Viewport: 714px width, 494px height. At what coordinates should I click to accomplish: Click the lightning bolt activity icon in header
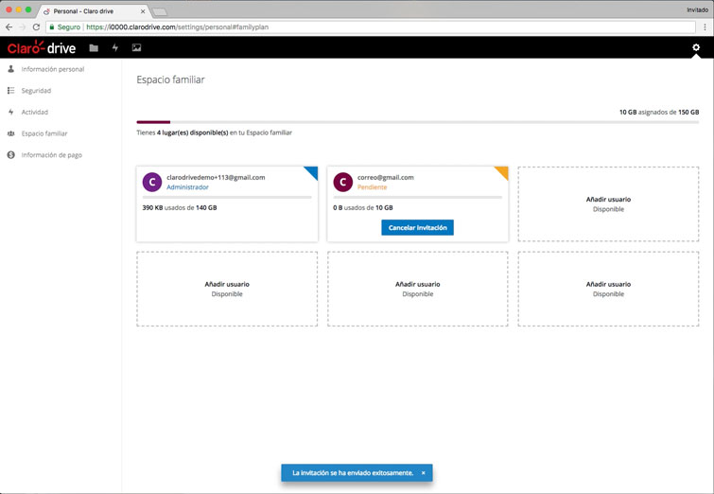point(115,47)
